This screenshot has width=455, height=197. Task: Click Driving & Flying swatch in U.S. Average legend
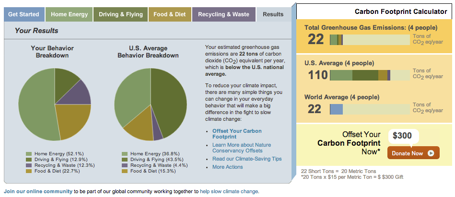(125, 159)
